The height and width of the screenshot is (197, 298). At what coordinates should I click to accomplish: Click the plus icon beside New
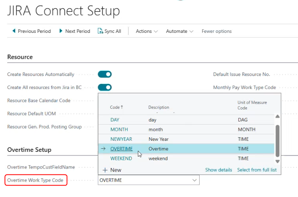tap(105, 170)
